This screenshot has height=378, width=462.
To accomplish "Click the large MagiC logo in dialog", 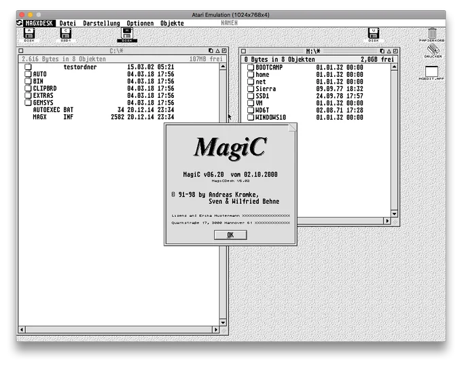I will 230,148.
